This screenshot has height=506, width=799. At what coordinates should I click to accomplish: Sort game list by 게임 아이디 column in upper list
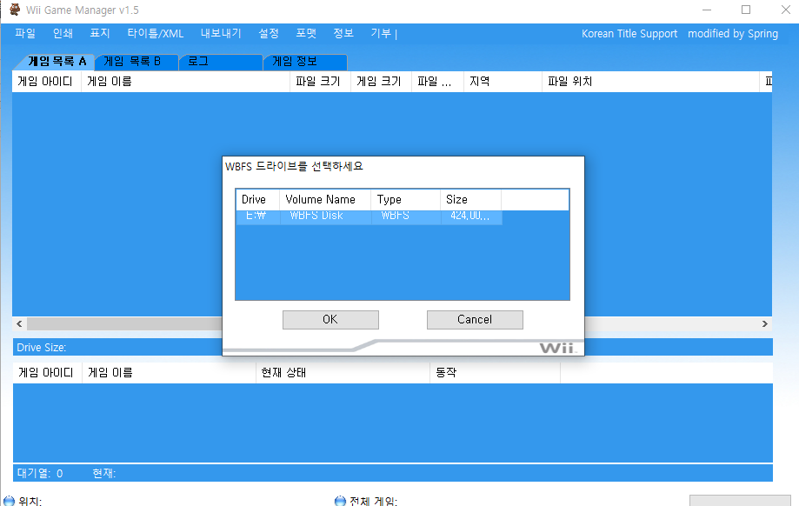(x=47, y=82)
